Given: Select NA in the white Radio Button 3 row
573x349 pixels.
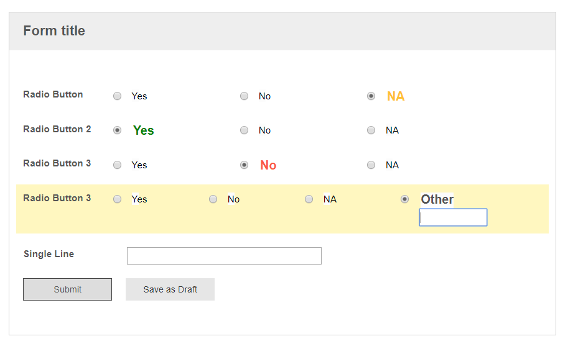Looking at the screenshot, I should click(371, 165).
